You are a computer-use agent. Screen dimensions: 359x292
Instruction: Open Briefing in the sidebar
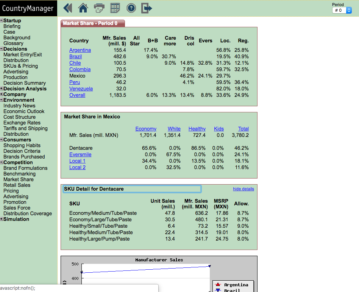point(12,26)
